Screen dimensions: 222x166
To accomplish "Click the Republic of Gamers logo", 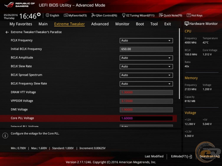I will coord(20,5).
